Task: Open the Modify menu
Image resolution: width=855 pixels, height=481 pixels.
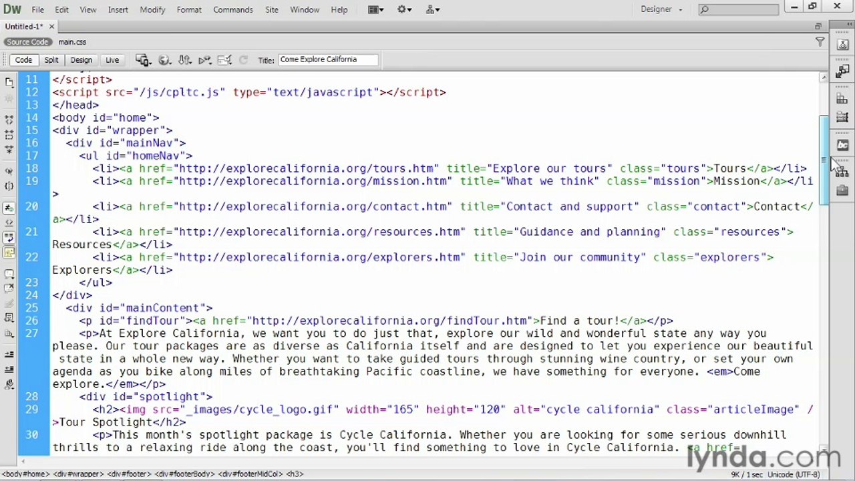Action: click(152, 9)
